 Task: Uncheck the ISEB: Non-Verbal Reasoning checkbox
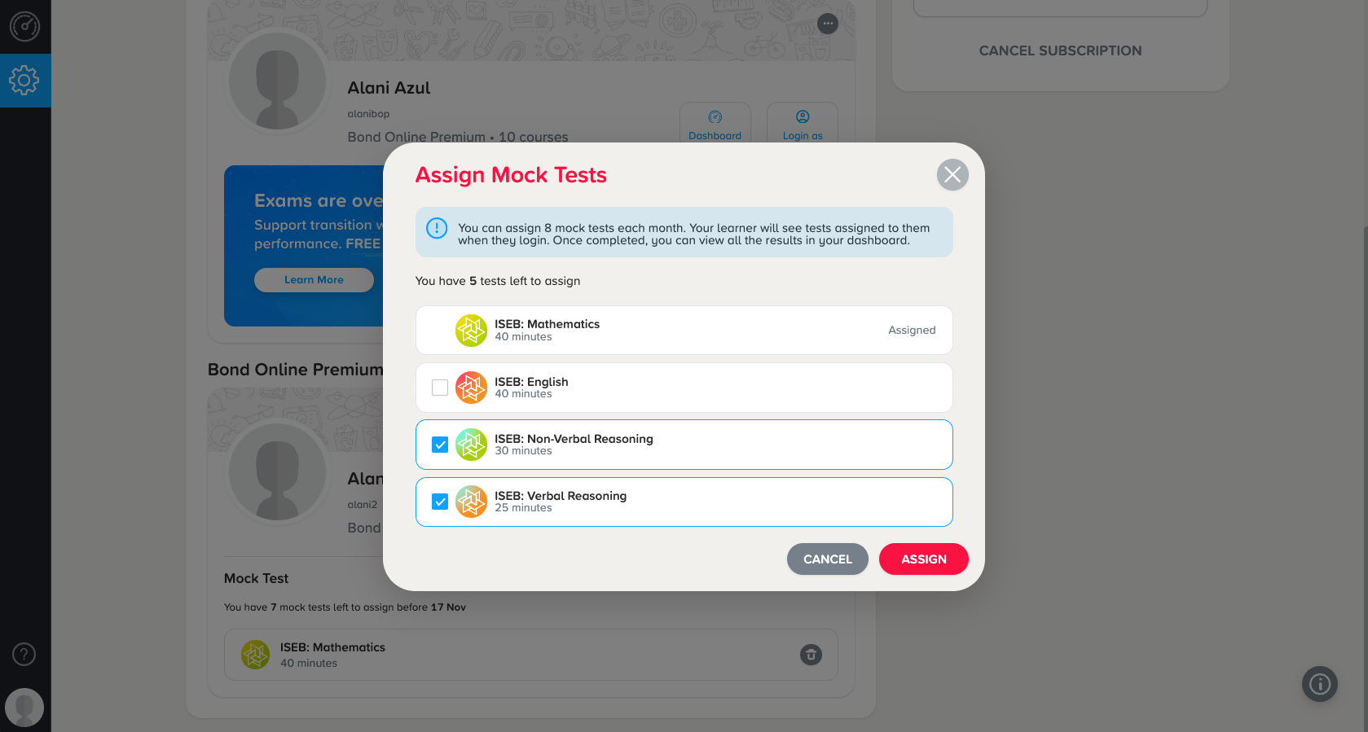coord(440,445)
